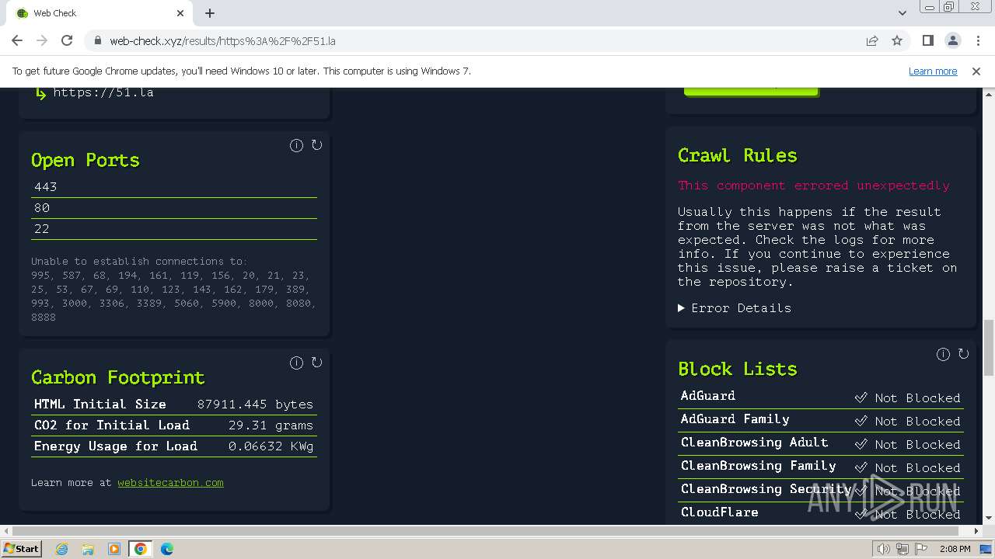Image resolution: width=995 pixels, height=559 pixels.
Task: Toggle the Chrome side panel
Action: click(x=927, y=40)
